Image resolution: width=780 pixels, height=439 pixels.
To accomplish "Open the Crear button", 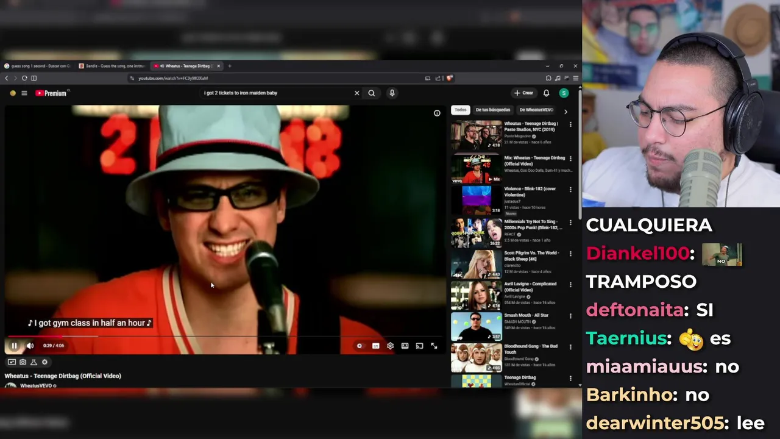I will click(523, 93).
